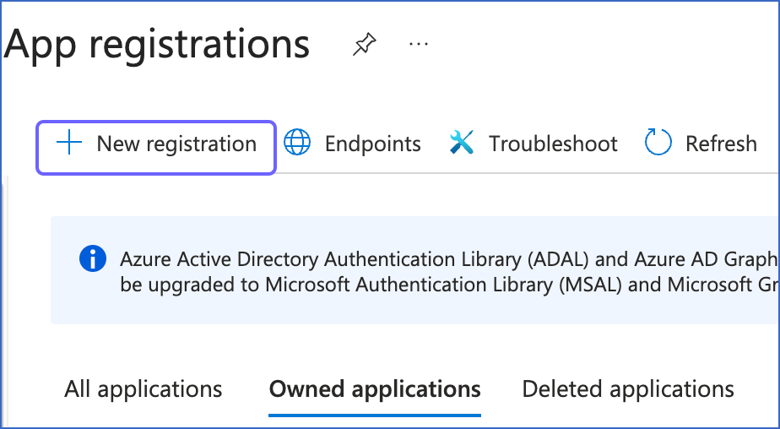Click the plus icon for New registration
Viewport: 780px width, 429px height.
(x=69, y=144)
